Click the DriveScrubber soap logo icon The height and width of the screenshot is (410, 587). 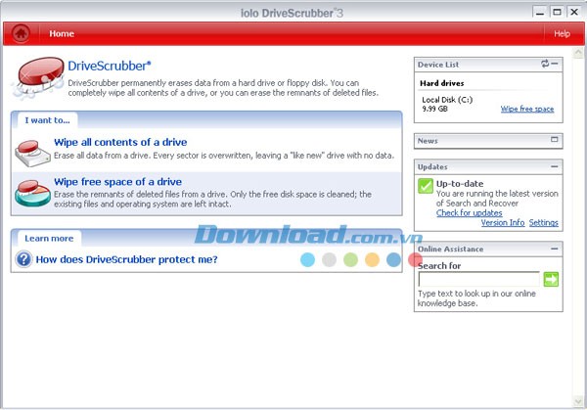pos(38,77)
